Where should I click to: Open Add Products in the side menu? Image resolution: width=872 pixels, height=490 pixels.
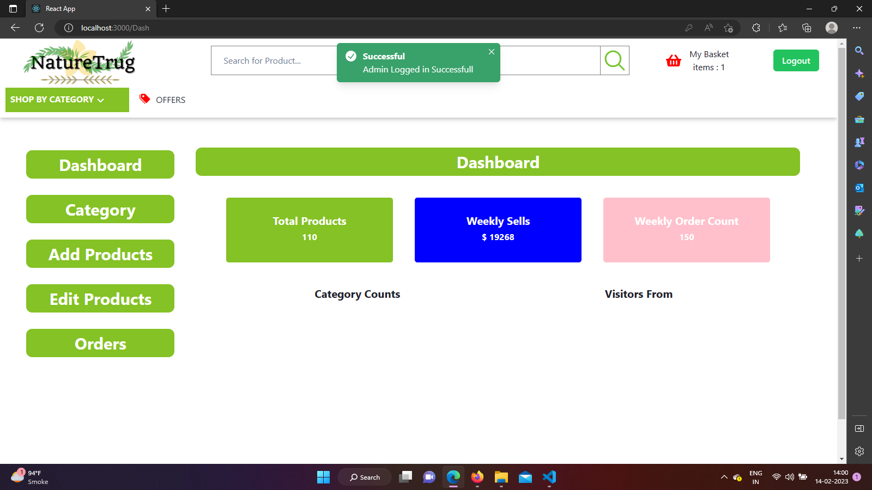coord(100,254)
